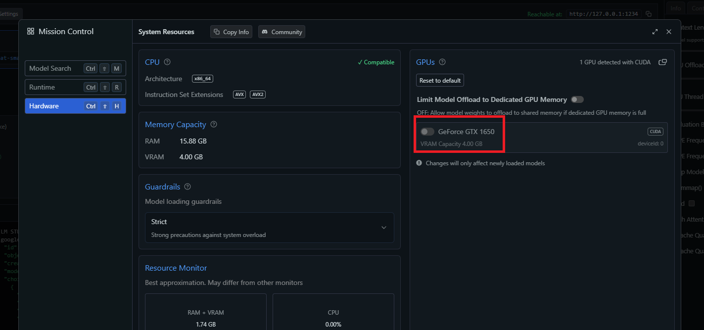The height and width of the screenshot is (330, 704).
Task: Click the 1 GPU detected with CUDA text
Action: (616, 62)
